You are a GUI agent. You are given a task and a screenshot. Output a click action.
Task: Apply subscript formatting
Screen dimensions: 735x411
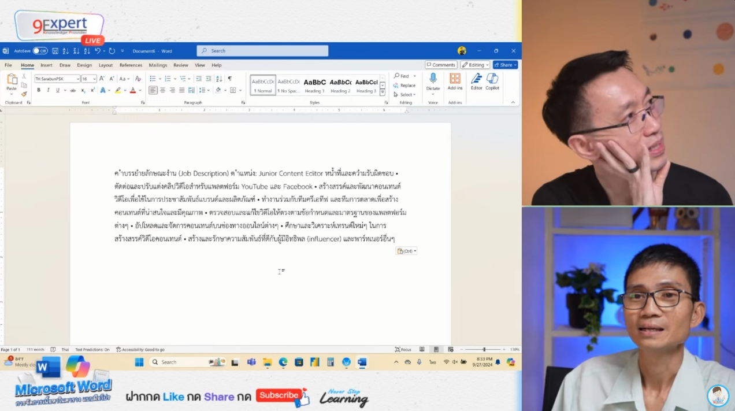pyautogui.click(x=83, y=90)
